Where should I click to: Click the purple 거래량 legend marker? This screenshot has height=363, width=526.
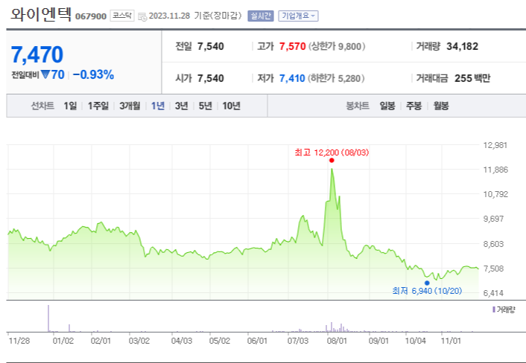pyautogui.click(x=494, y=309)
